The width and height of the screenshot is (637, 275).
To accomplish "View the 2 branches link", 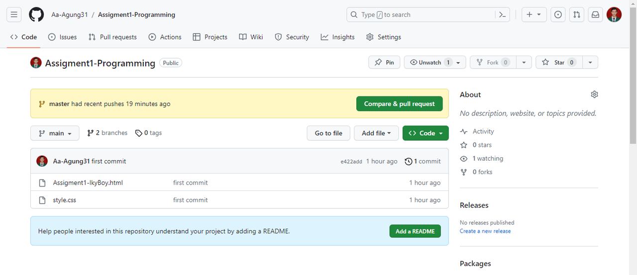I will pyautogui.click(x=107, y=133).
